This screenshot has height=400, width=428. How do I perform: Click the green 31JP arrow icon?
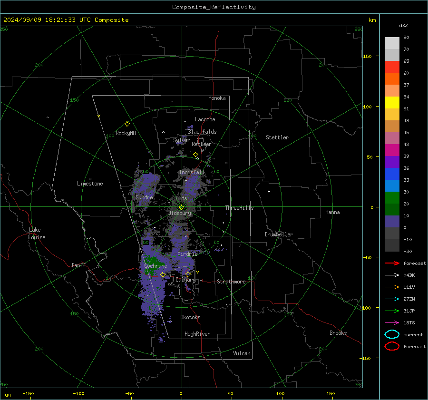pyautogui.click(x=392, y=311)
